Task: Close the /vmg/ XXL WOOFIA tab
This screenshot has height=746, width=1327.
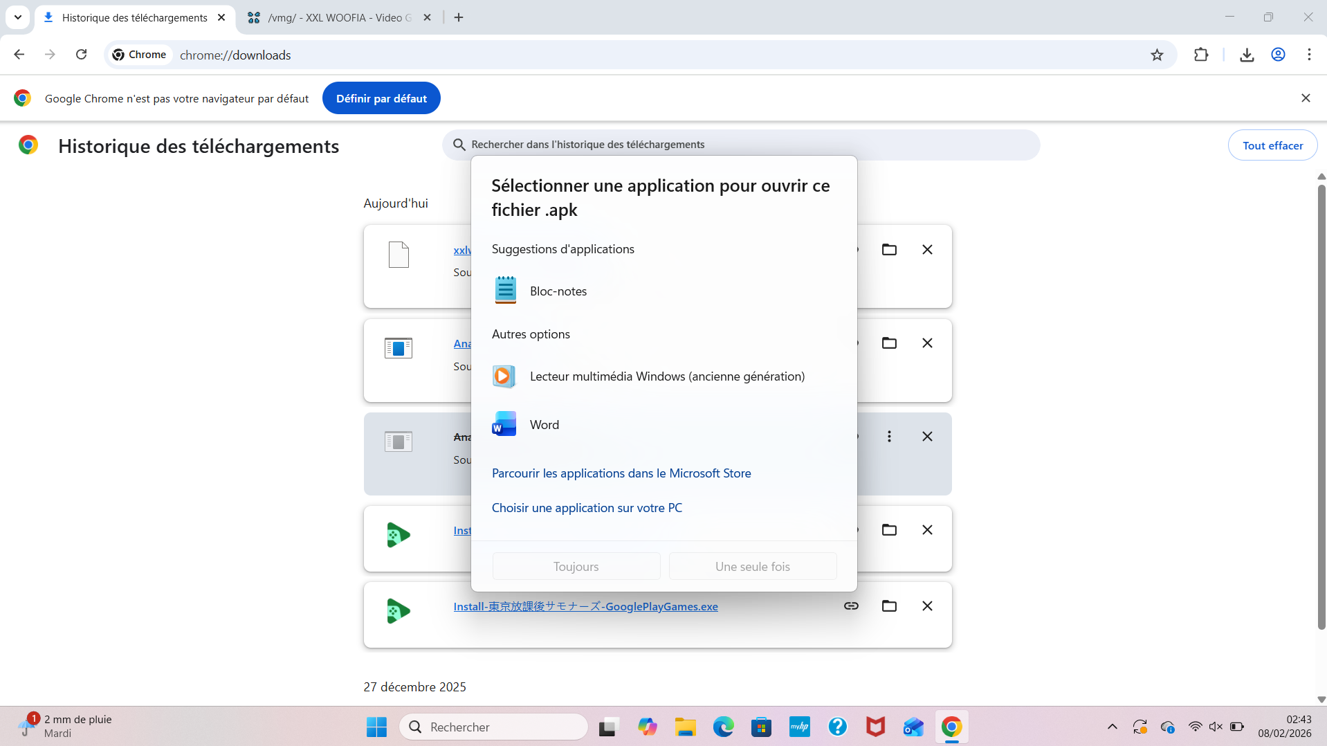Action: pos(427,17)
